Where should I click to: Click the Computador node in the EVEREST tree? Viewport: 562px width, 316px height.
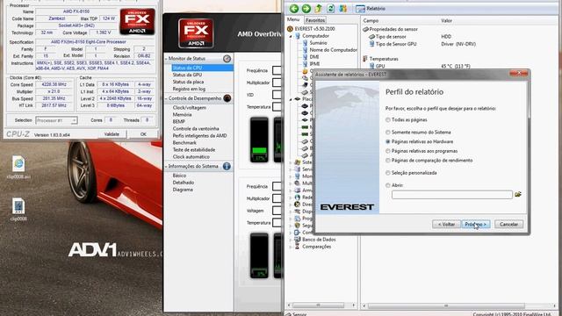tap(315, 36)
